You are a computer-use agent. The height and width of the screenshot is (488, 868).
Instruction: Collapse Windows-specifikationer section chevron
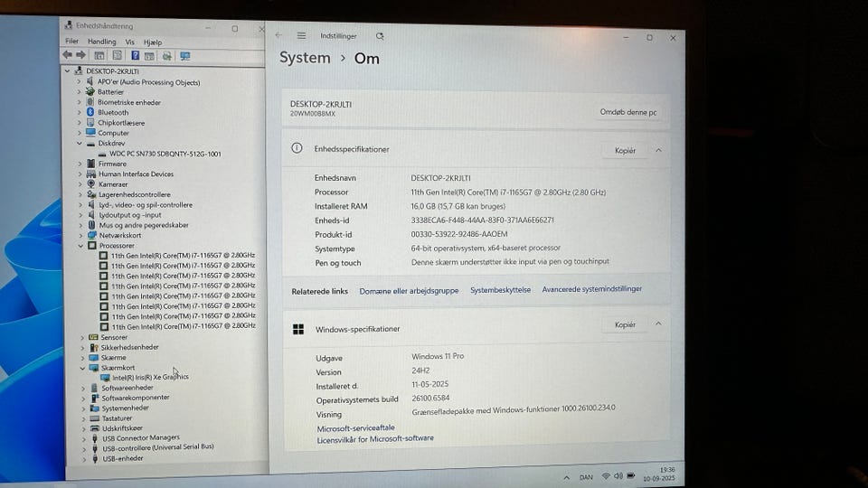(658, 324)
